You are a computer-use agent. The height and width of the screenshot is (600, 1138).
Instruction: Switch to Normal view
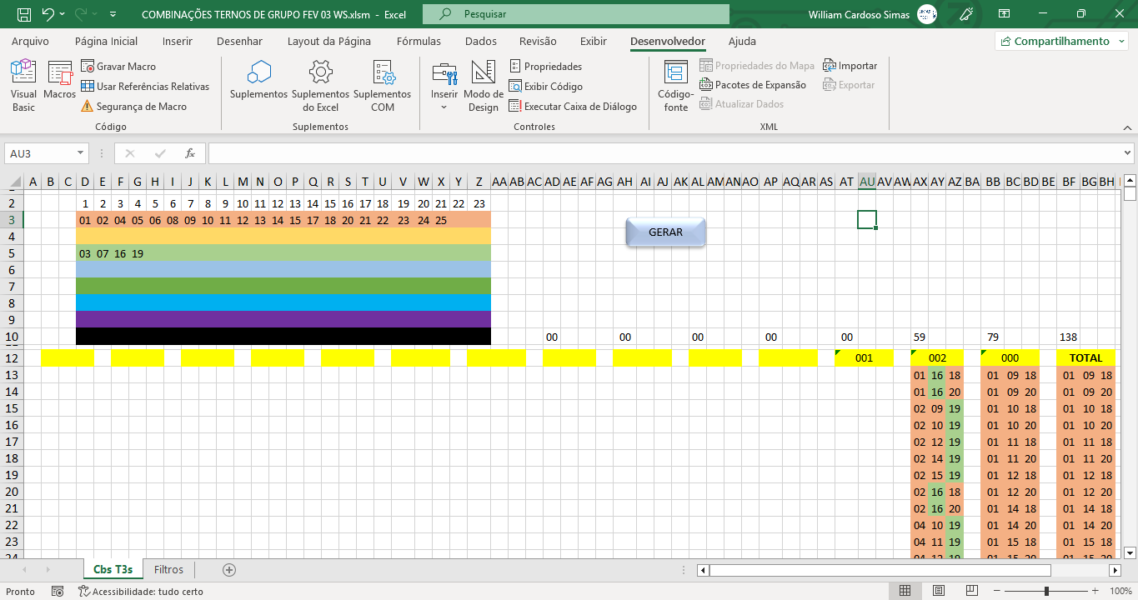tap(905, 591)
